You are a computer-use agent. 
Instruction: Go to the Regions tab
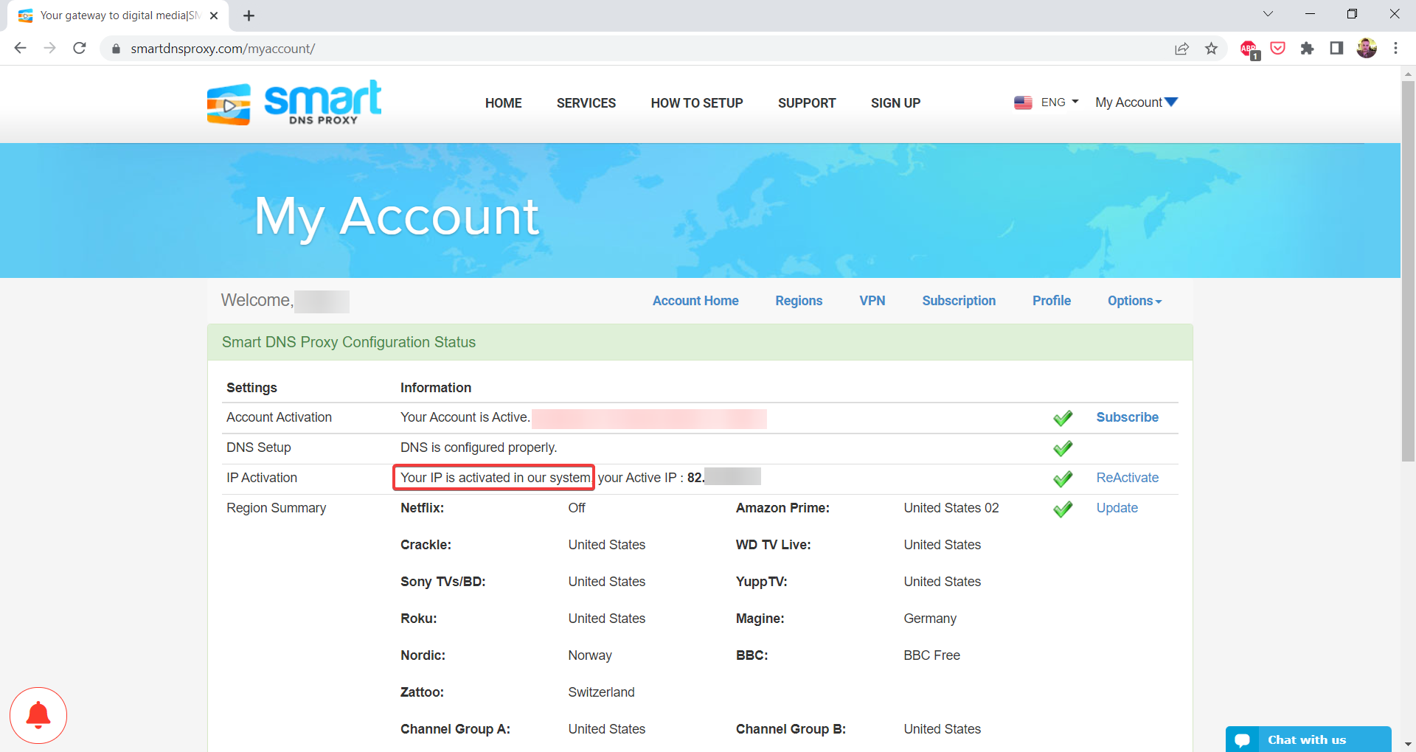[x=799, y=301]
